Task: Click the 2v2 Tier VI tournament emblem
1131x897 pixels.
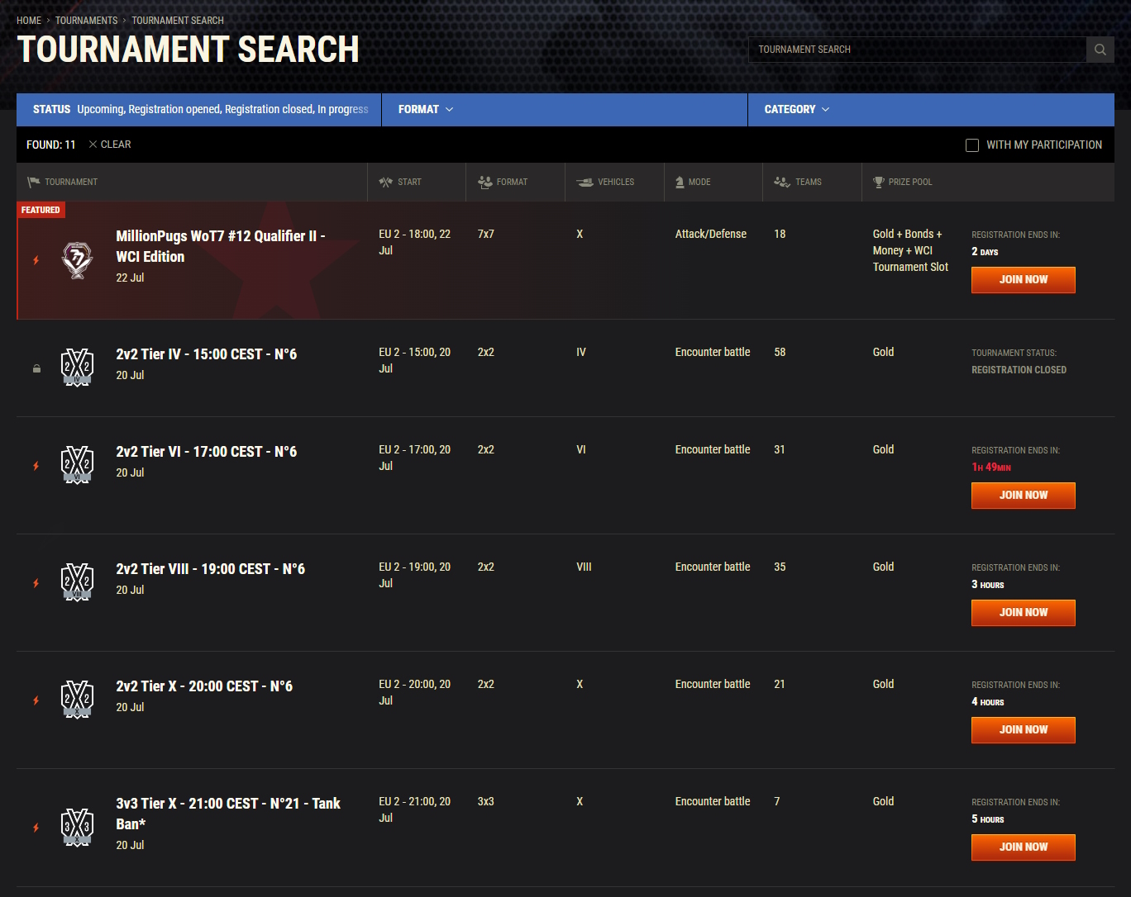Action: click(x=78, y=466)
